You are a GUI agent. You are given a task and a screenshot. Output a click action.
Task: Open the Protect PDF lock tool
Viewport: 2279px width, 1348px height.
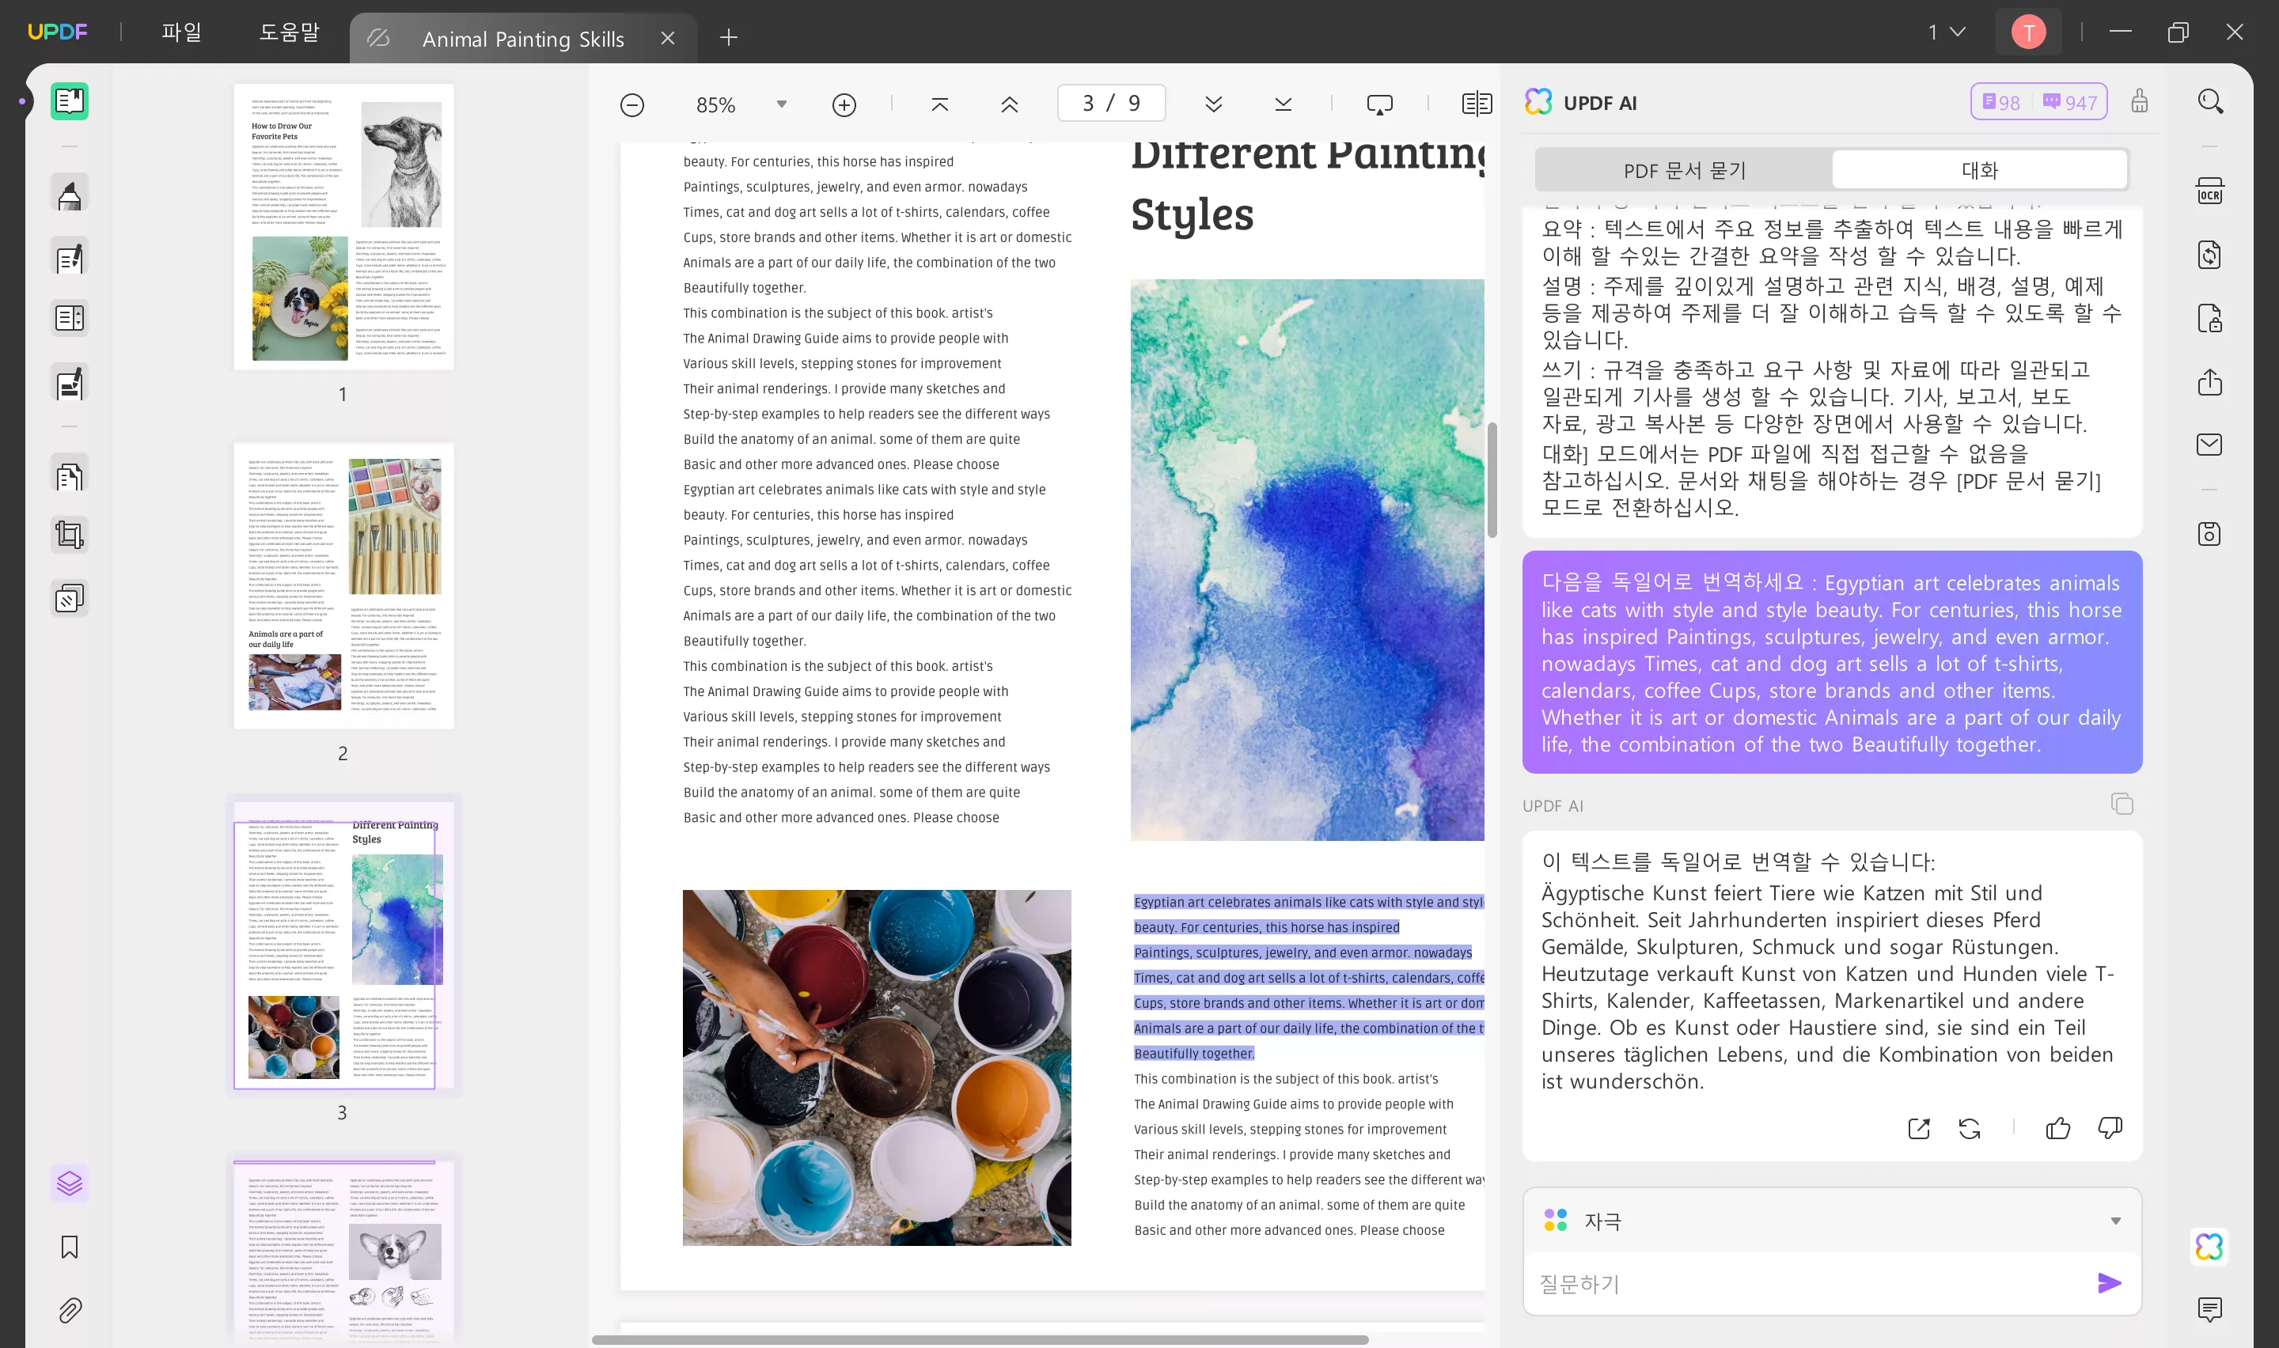click(2210, 319)
